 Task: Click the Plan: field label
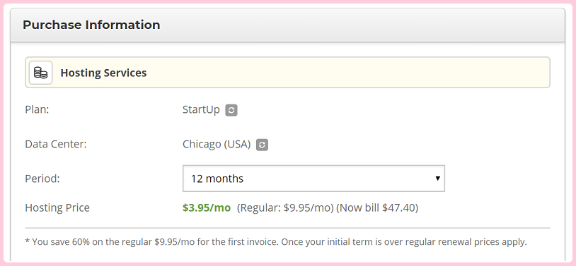point(37,109)
